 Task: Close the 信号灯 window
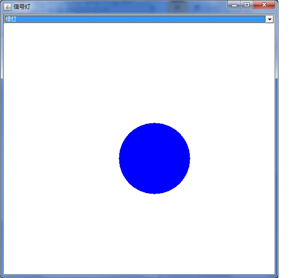pos(264,5)
